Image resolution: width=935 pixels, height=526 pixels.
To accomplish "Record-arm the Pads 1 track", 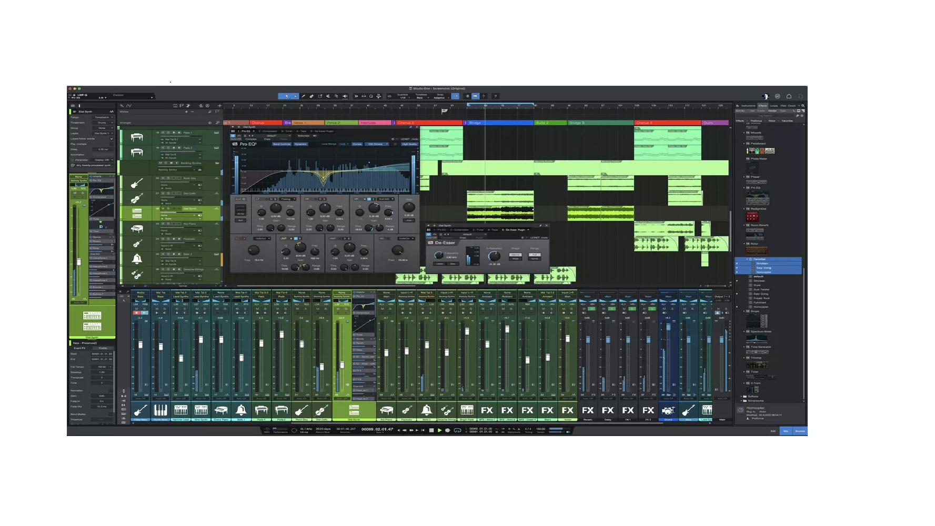I will coord(174,133).
